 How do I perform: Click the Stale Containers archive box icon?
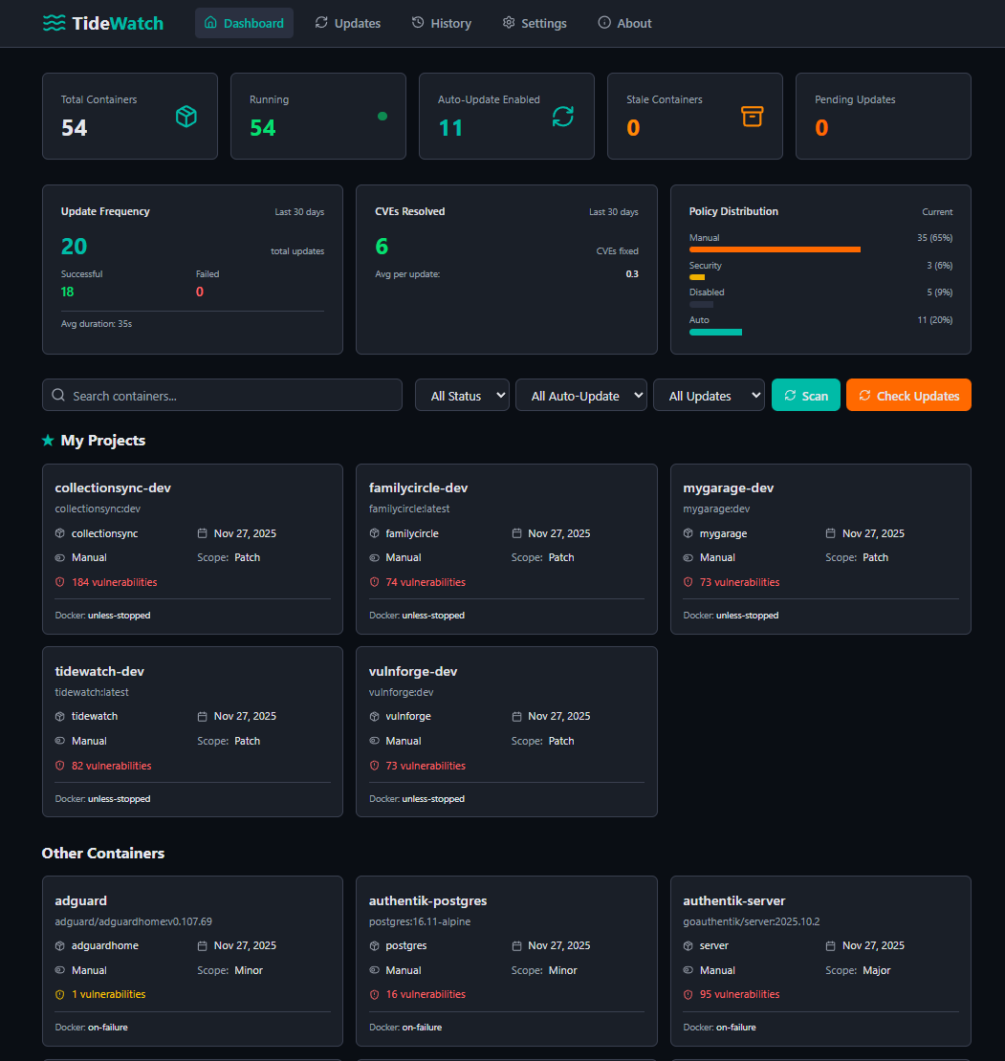click(753, 117)
